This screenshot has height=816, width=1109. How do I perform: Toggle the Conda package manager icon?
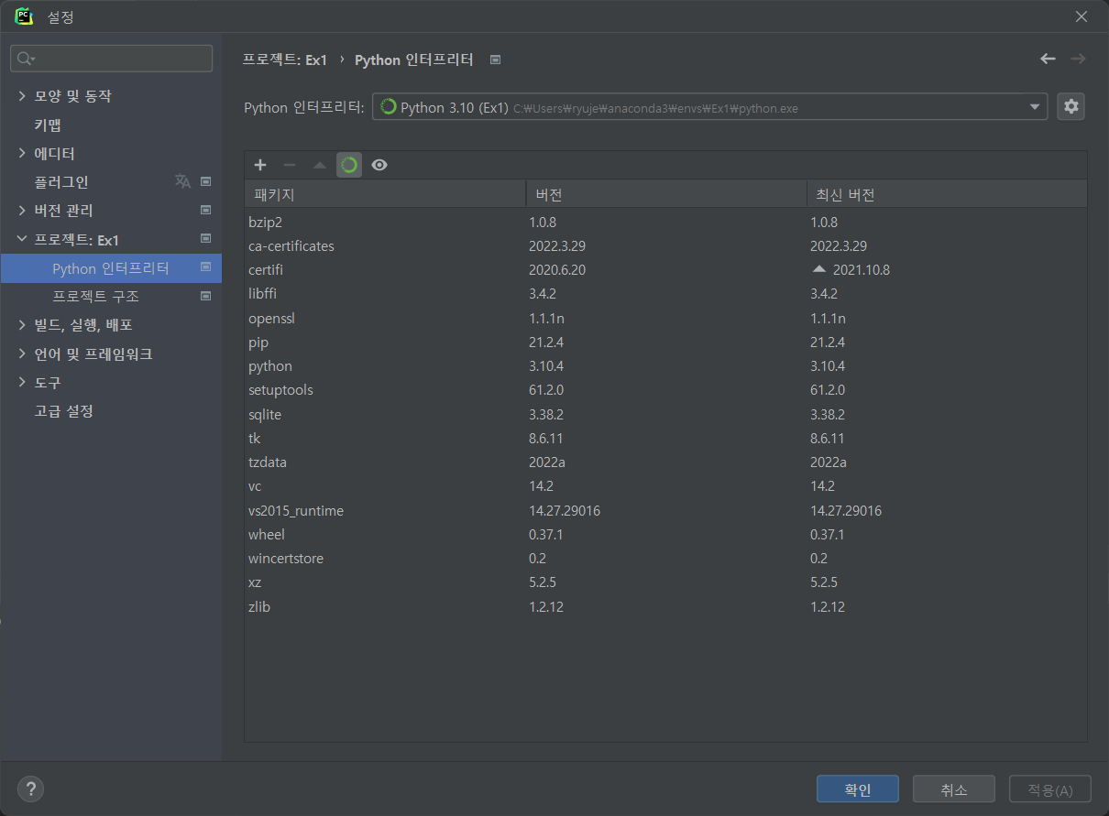tap(349, 165)
